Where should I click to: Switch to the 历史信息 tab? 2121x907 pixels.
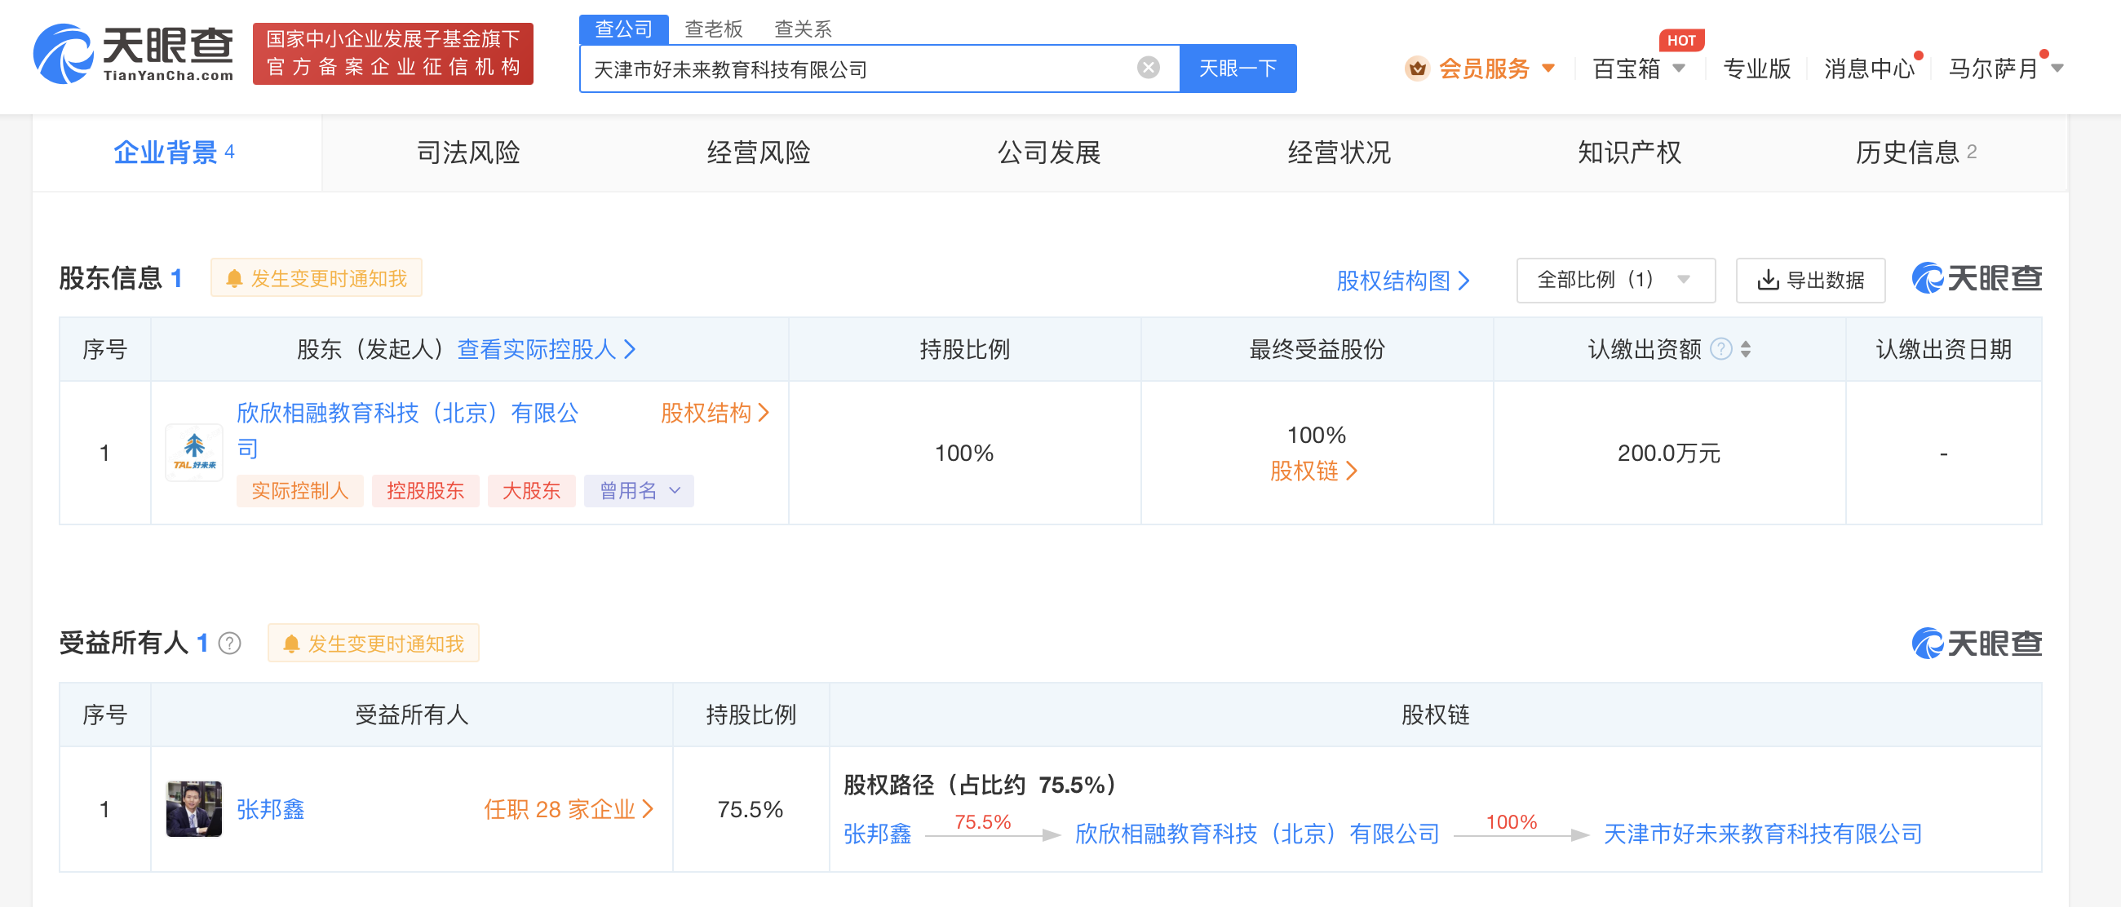coord(1915,153)
